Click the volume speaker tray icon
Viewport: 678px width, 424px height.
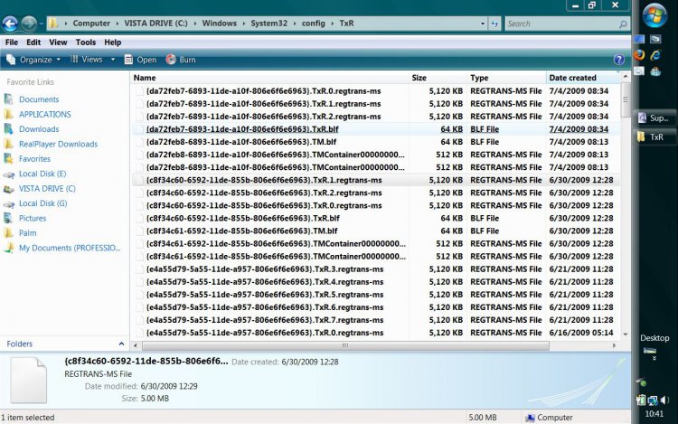pyautogui.click(x=664, y=400)
